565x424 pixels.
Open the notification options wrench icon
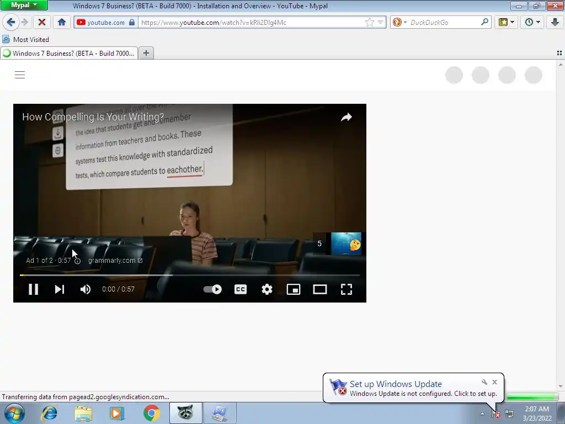point(484,382)
